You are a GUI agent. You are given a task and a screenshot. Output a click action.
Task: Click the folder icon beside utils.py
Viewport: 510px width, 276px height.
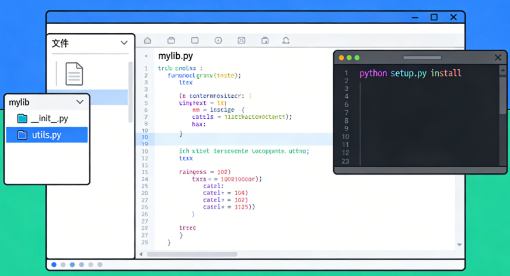point(22,135)
